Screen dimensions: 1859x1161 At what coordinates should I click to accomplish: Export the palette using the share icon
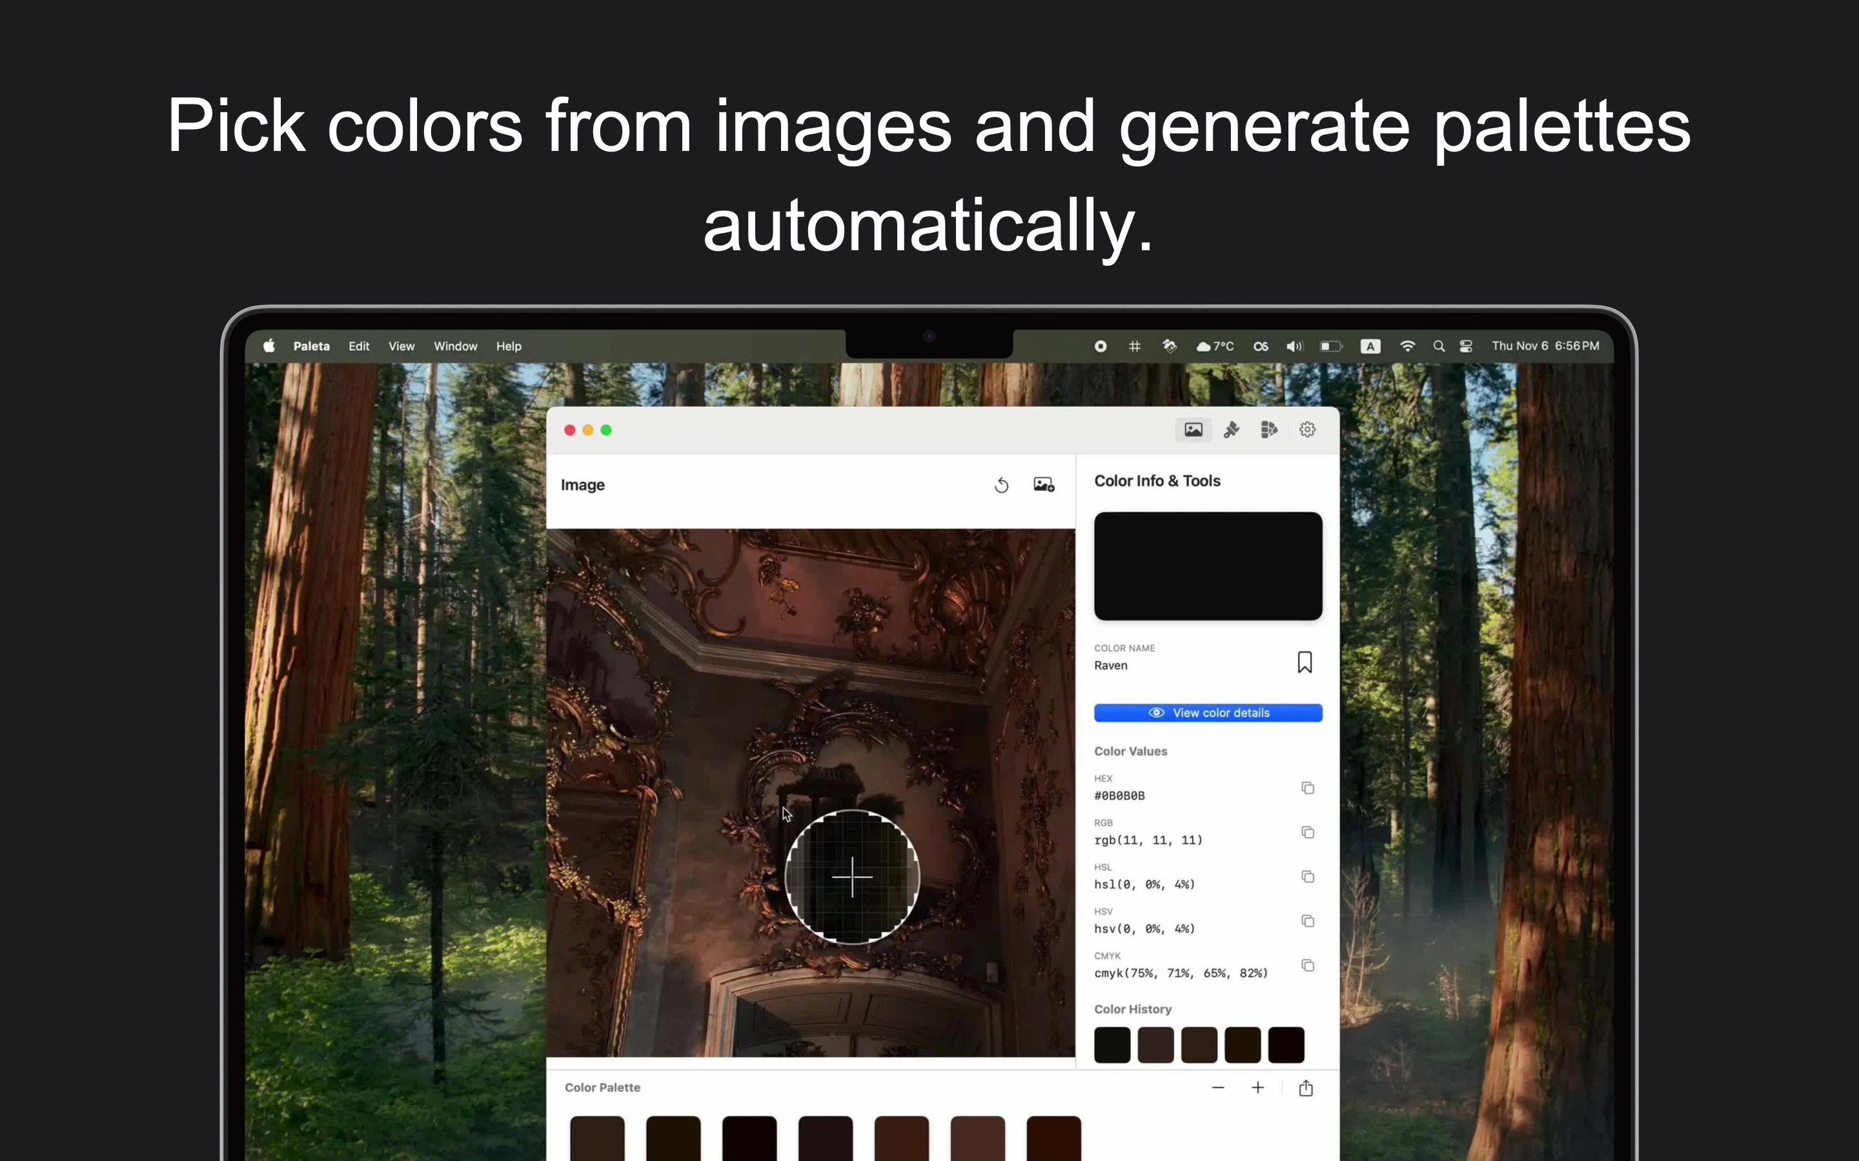(1306, 1087)
